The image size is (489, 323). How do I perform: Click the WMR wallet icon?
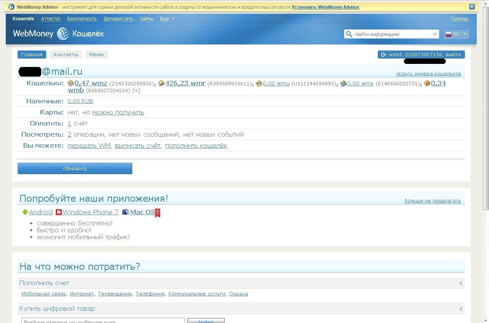[161, 83]
